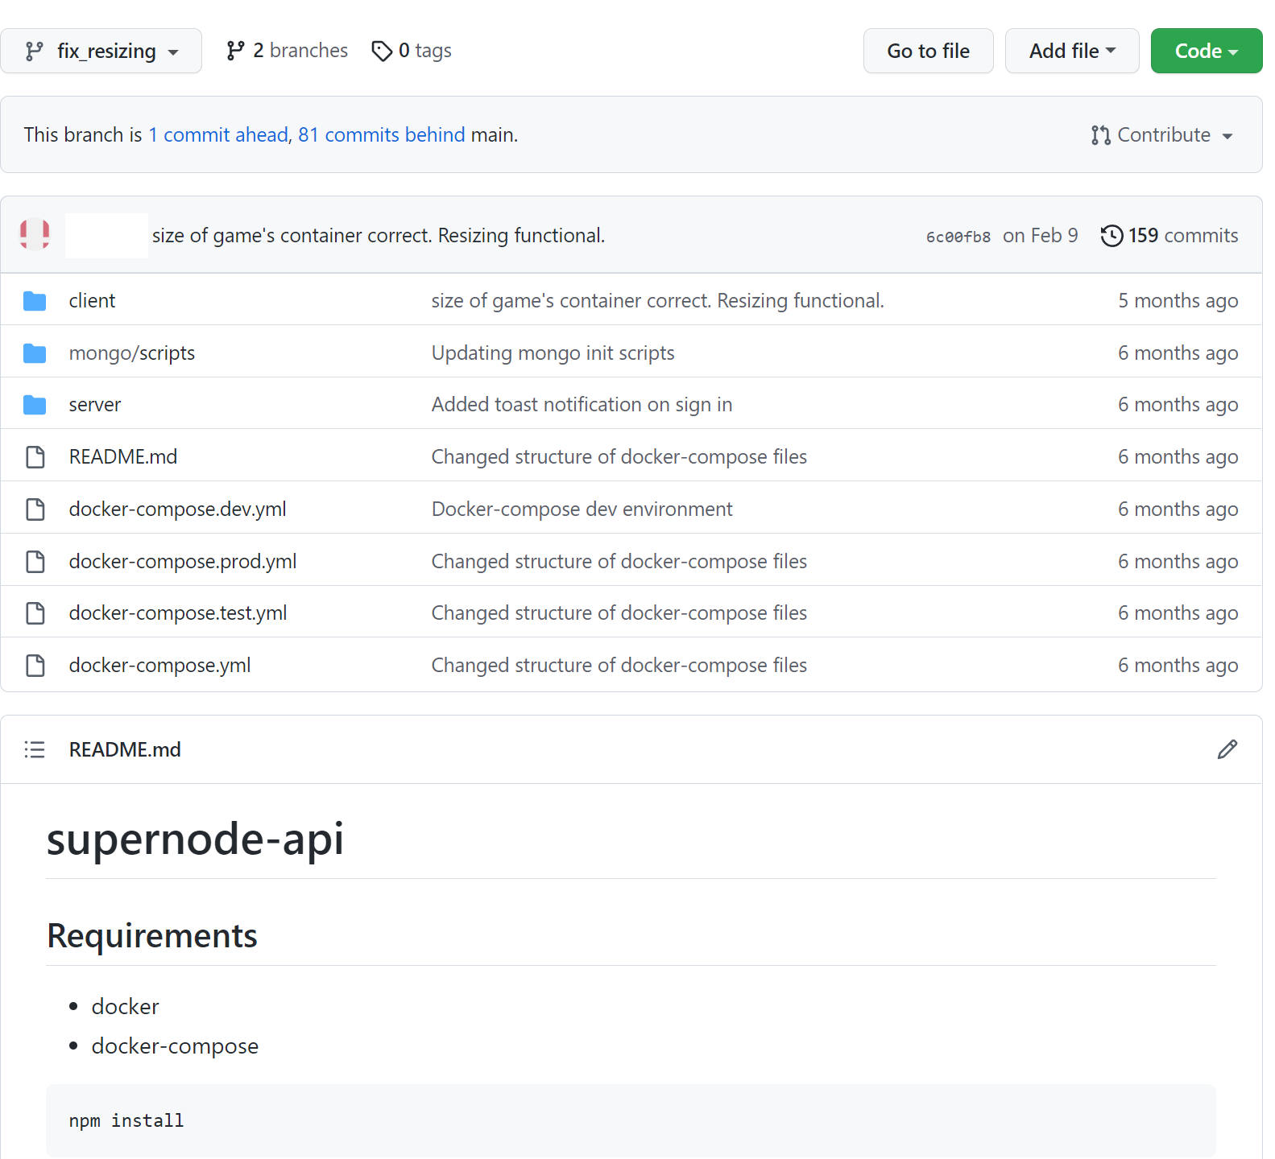Click the client folder icon
Viewport: 1275px width, 1159px height.
pos(35,301)
